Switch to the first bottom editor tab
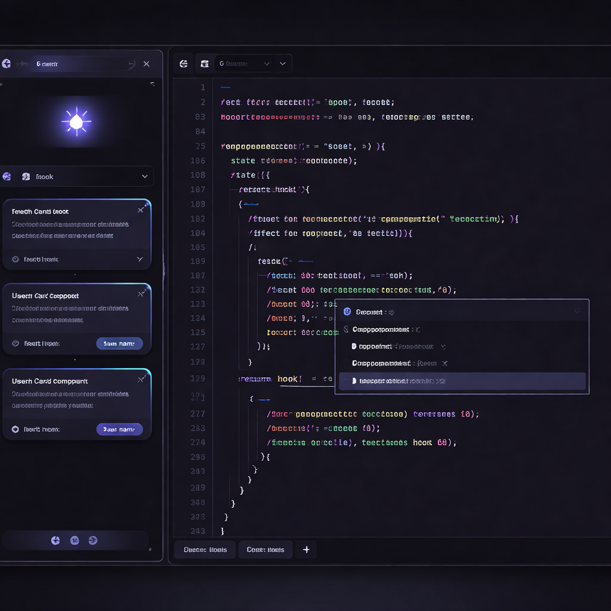The width and height of the screenshot is (611, 611). pos(205,550)
